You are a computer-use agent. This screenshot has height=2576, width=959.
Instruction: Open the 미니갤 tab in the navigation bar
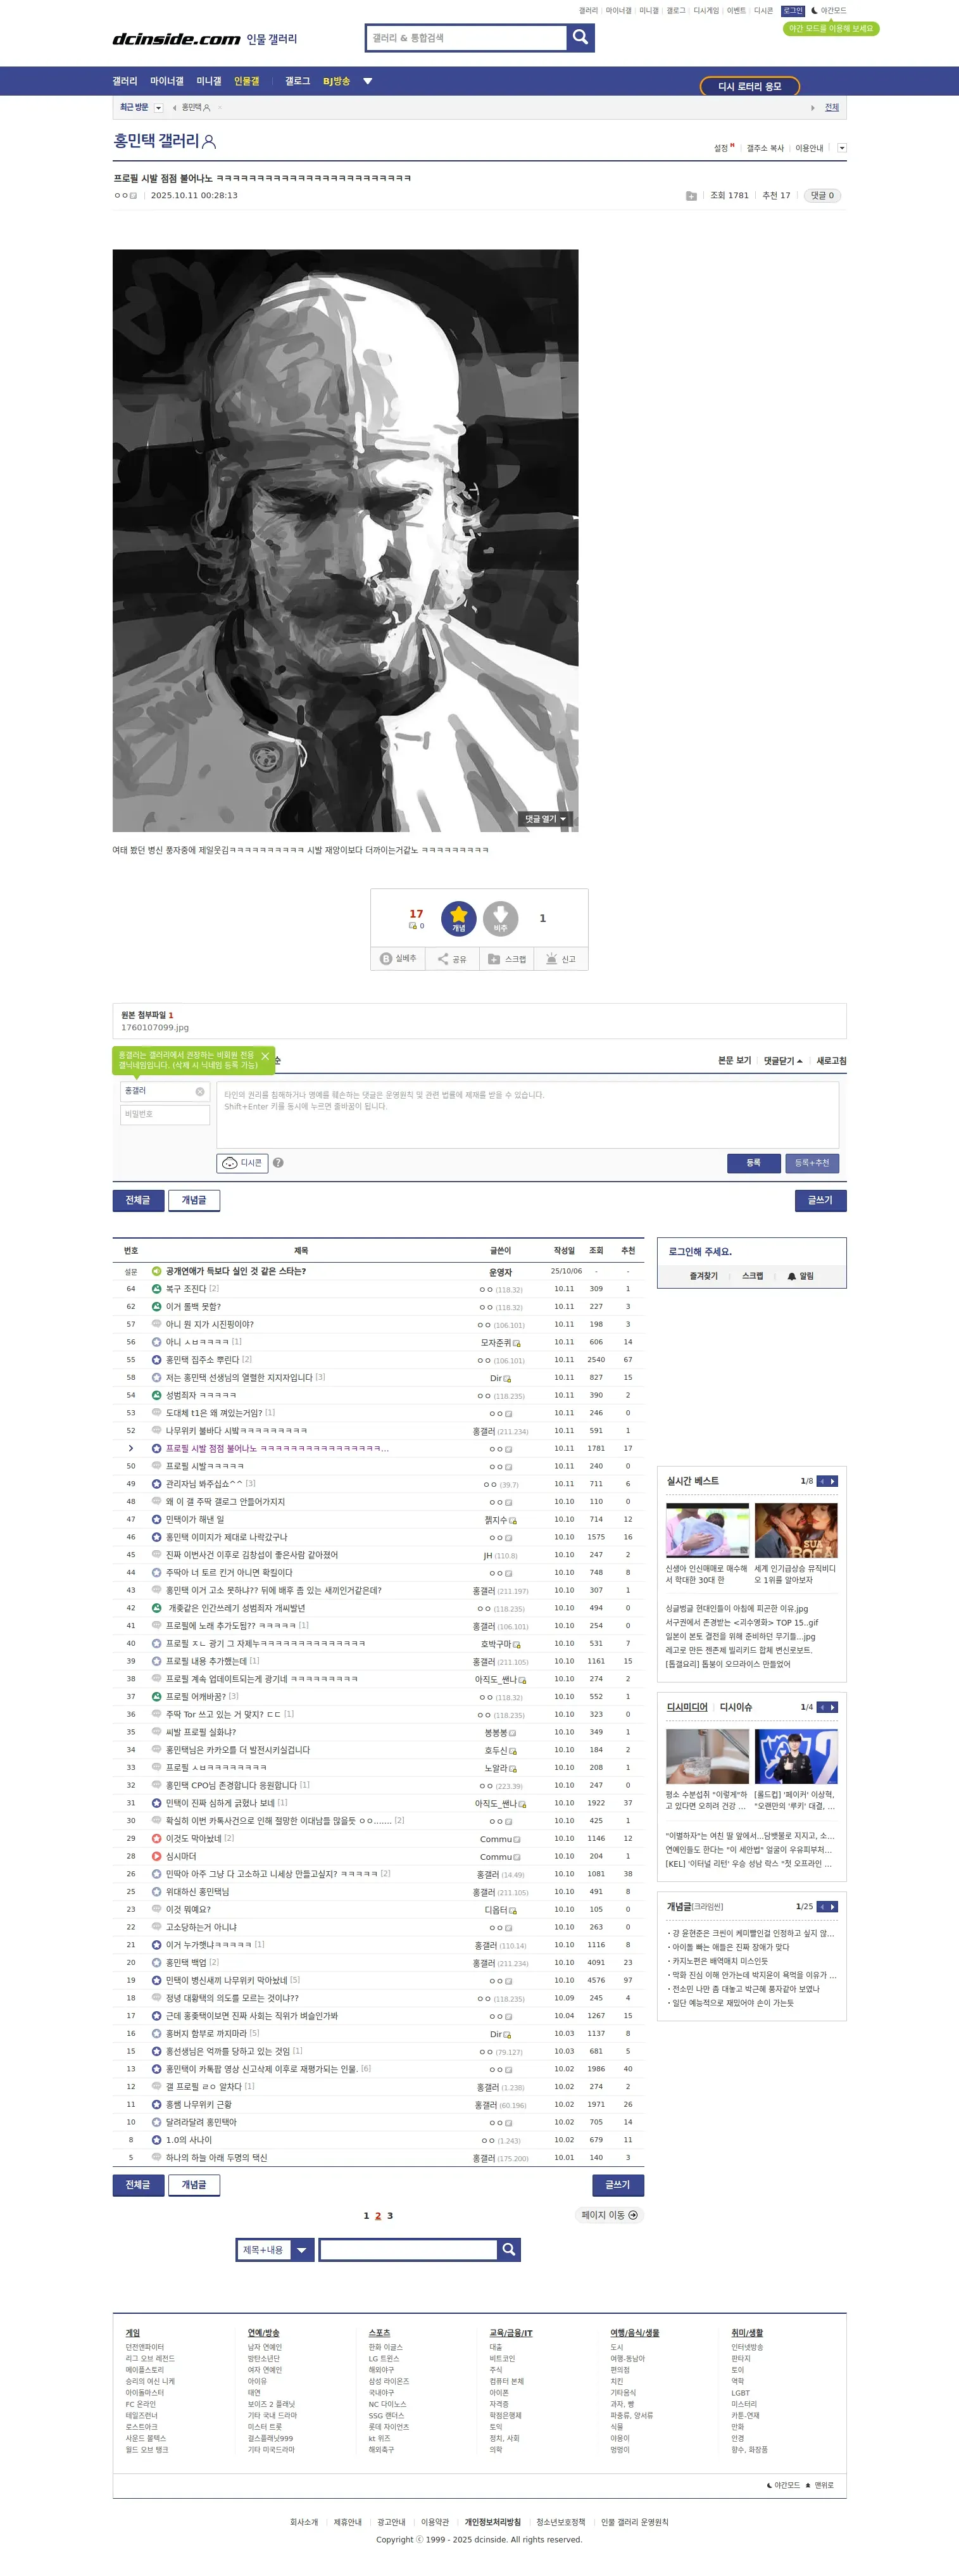click(x=209, y=81)
